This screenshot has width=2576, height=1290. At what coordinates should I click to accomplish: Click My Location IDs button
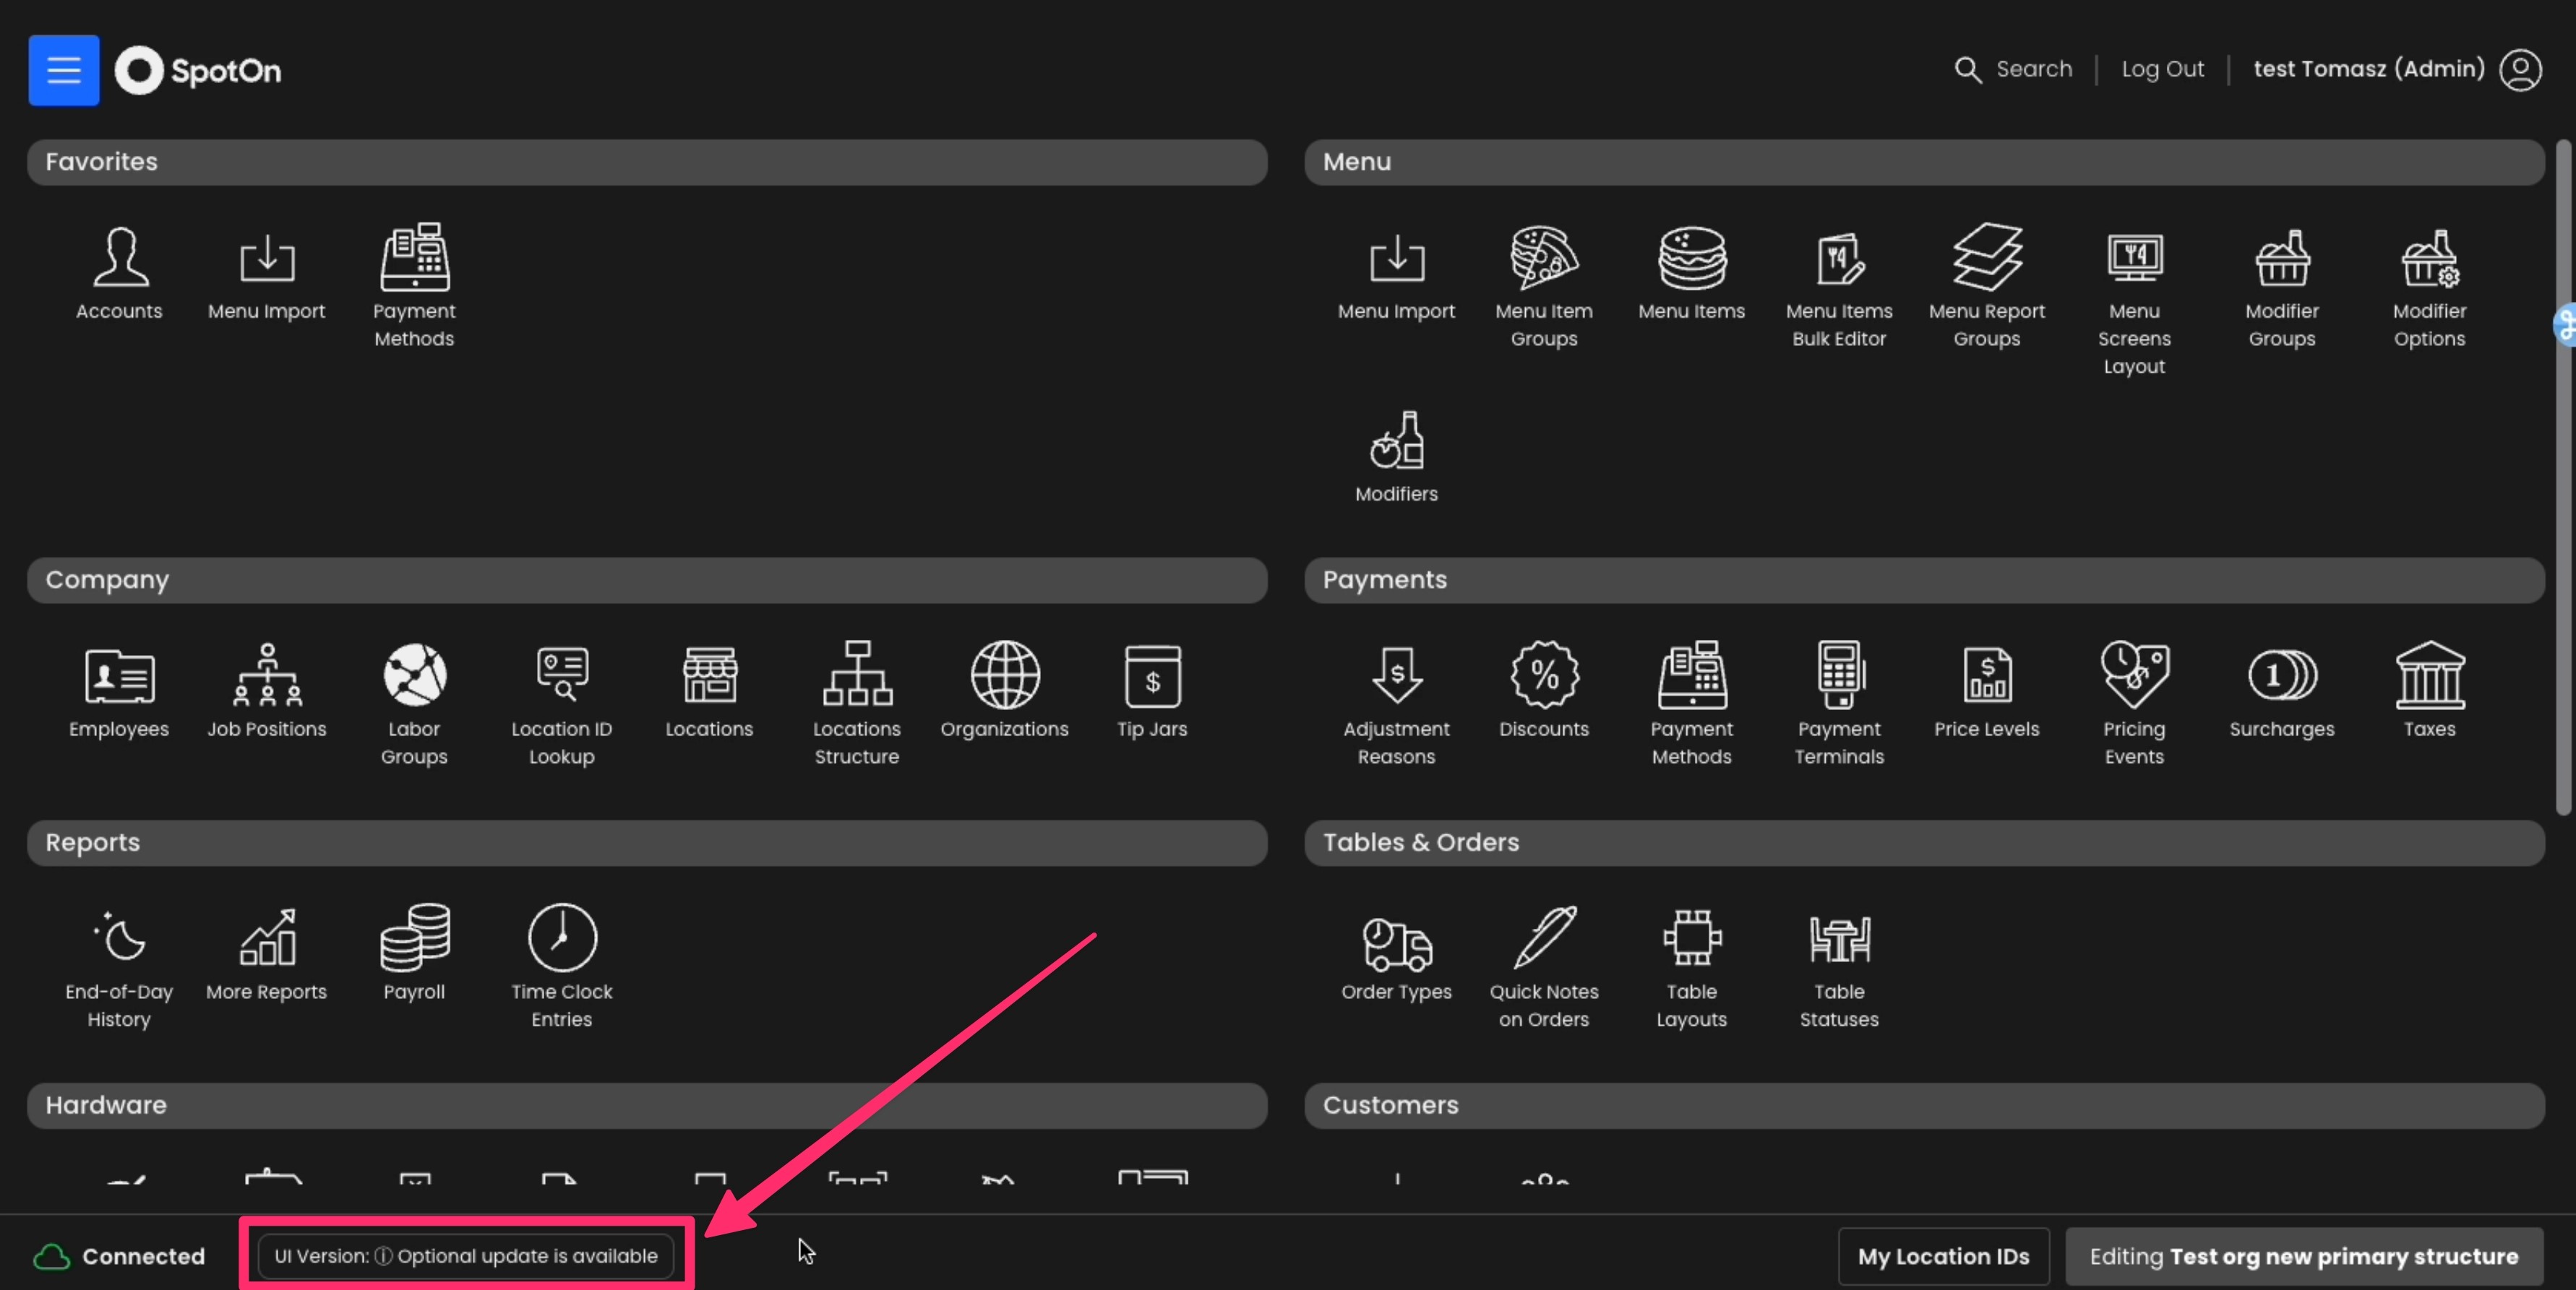coord(1943,1256)
